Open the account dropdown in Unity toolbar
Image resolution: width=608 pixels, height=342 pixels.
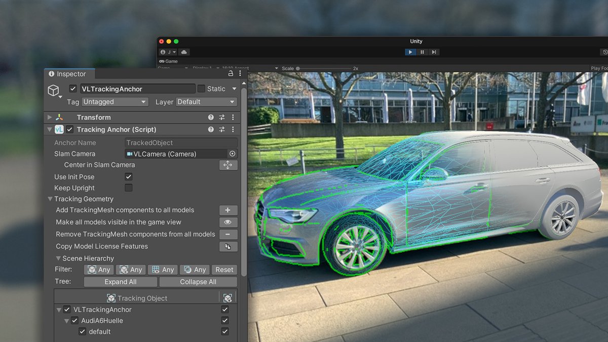[x=168, y=52]
